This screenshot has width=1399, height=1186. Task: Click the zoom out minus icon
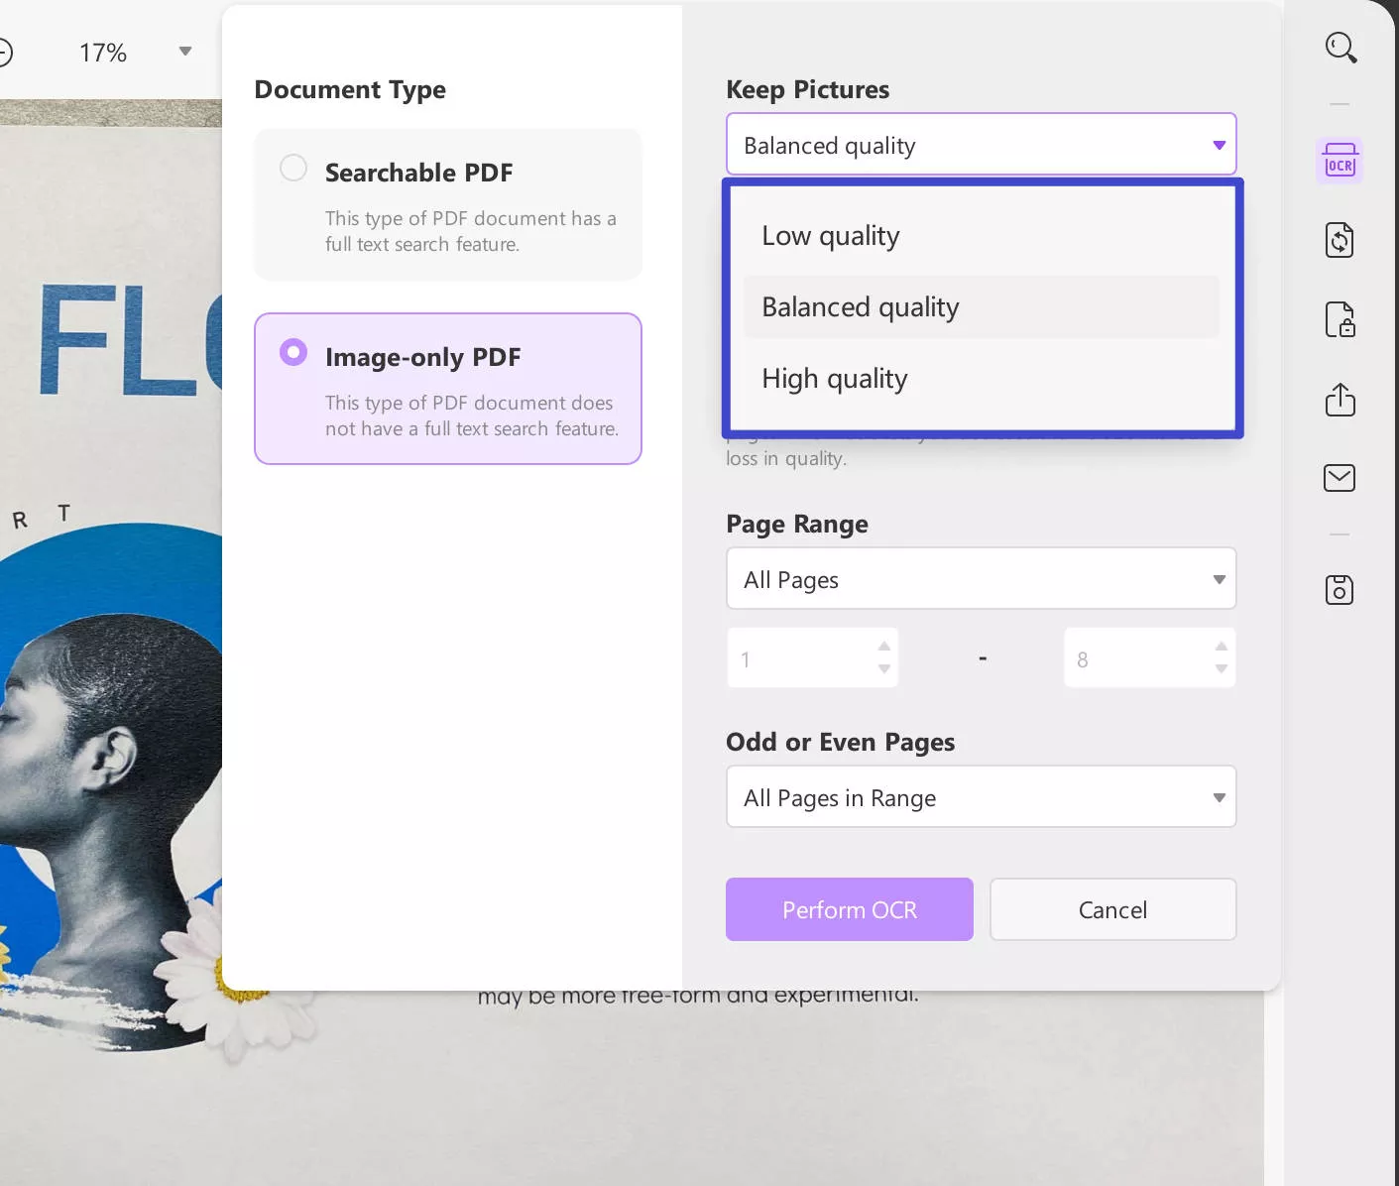coord(4,53)
